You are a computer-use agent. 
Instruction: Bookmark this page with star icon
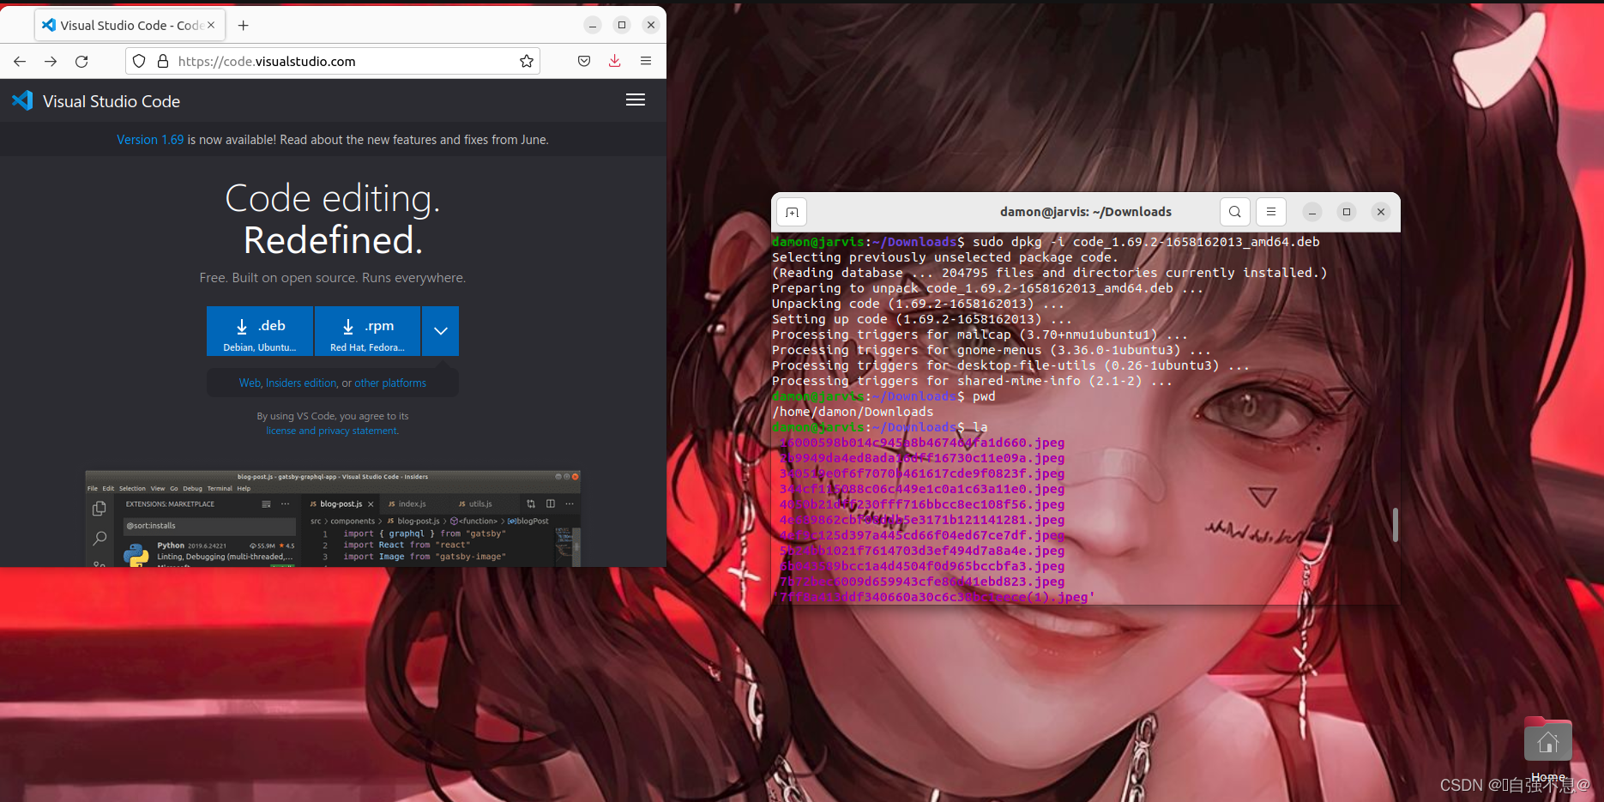coord(527,61)
